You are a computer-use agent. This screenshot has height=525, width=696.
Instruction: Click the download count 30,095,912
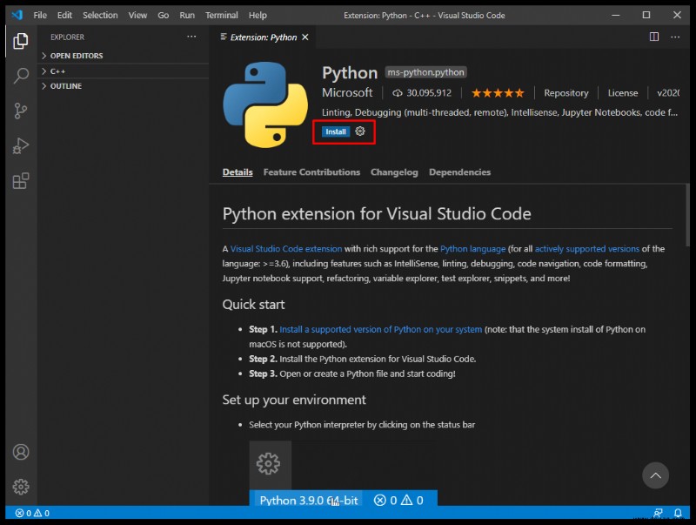(422, 93)
